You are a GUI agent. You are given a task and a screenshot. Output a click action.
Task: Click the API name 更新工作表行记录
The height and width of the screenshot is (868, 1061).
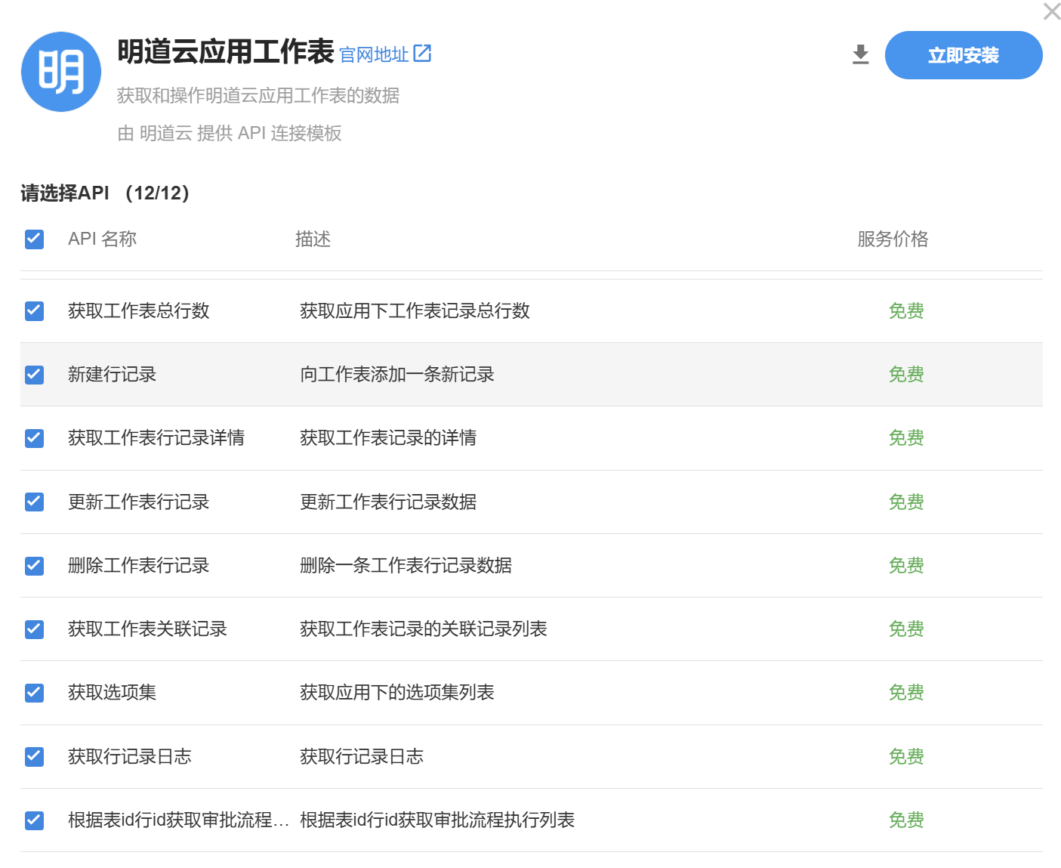(x=139, y=502)
